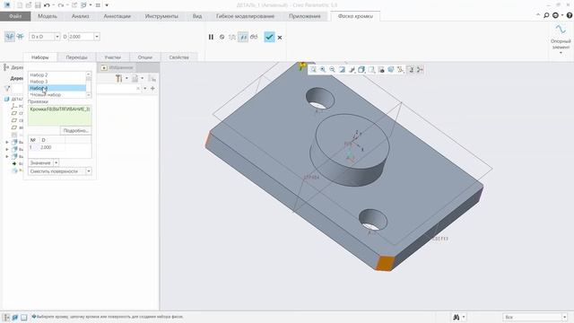The image size is (574, 323).
Task: Open the D x D scheme dropdown
Action: click(57, 37)
